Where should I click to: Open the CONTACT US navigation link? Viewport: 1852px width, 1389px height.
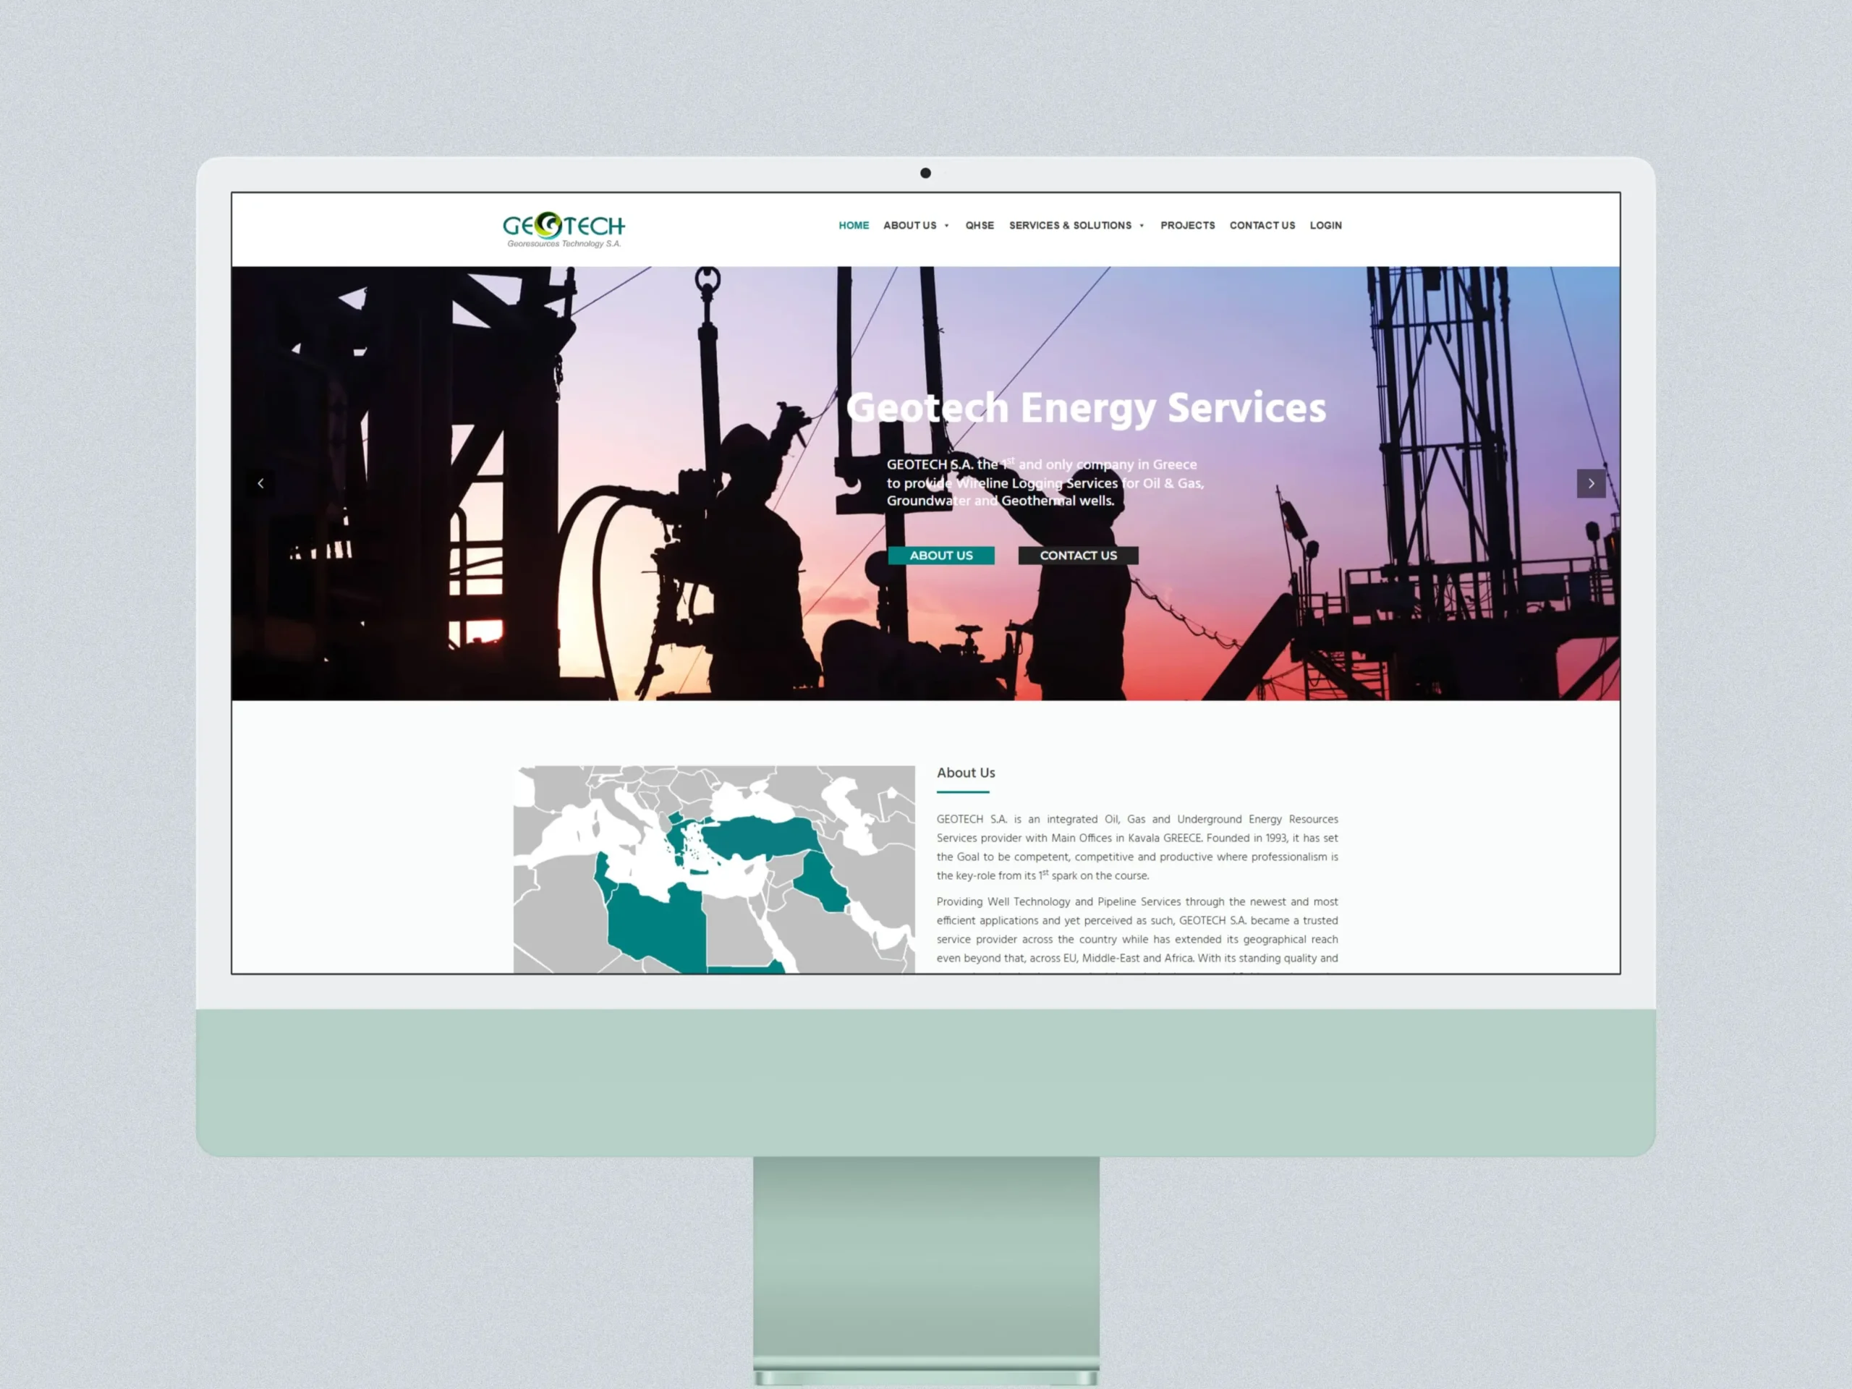pos(1262,225)
